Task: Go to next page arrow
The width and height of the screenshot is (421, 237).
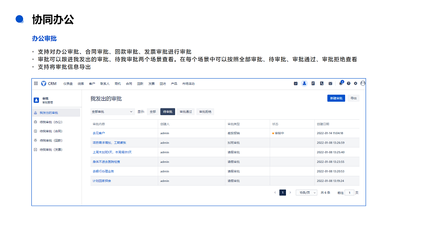Action: [290, 193]
